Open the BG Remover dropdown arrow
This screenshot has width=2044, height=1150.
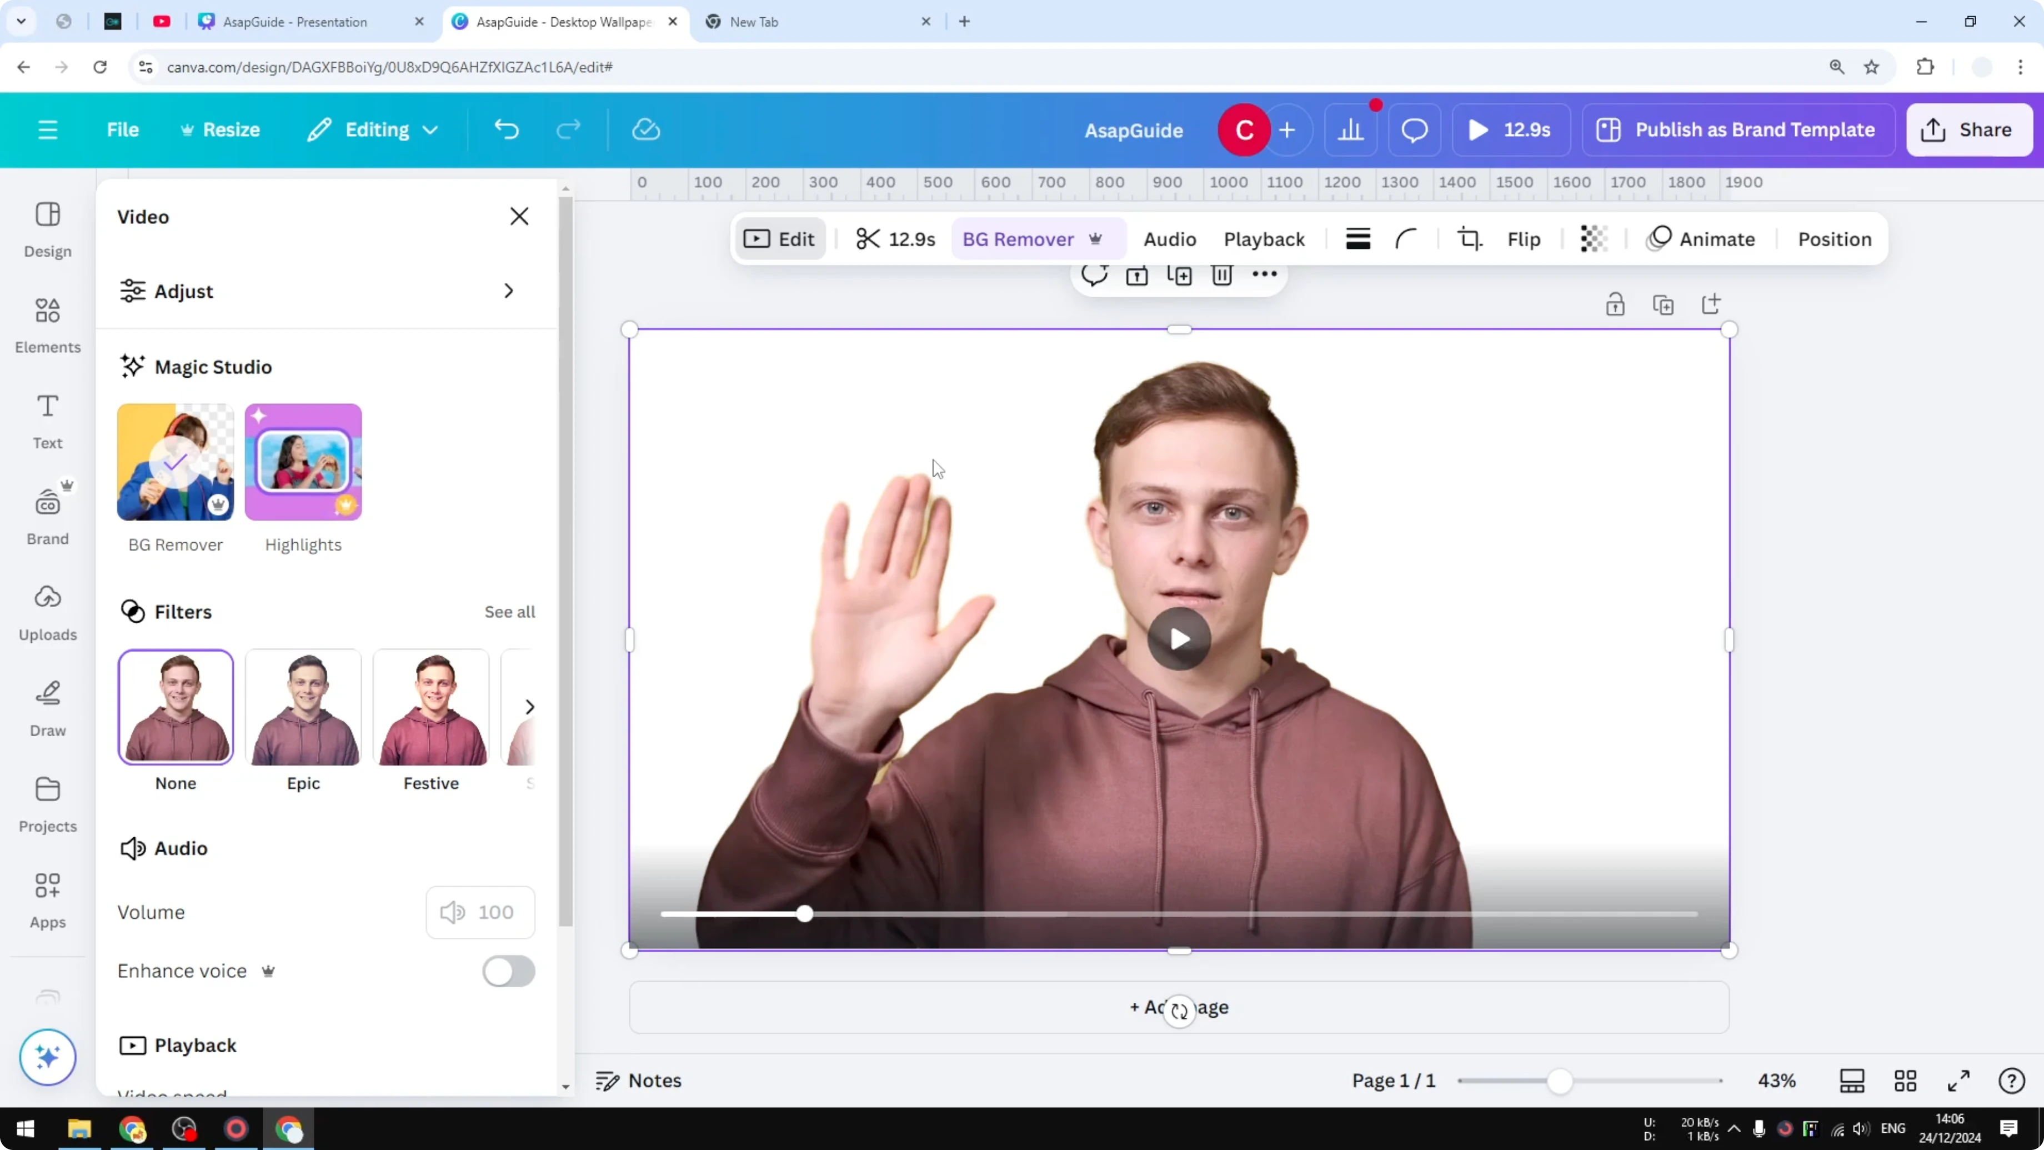click(x=1098, y=239)
